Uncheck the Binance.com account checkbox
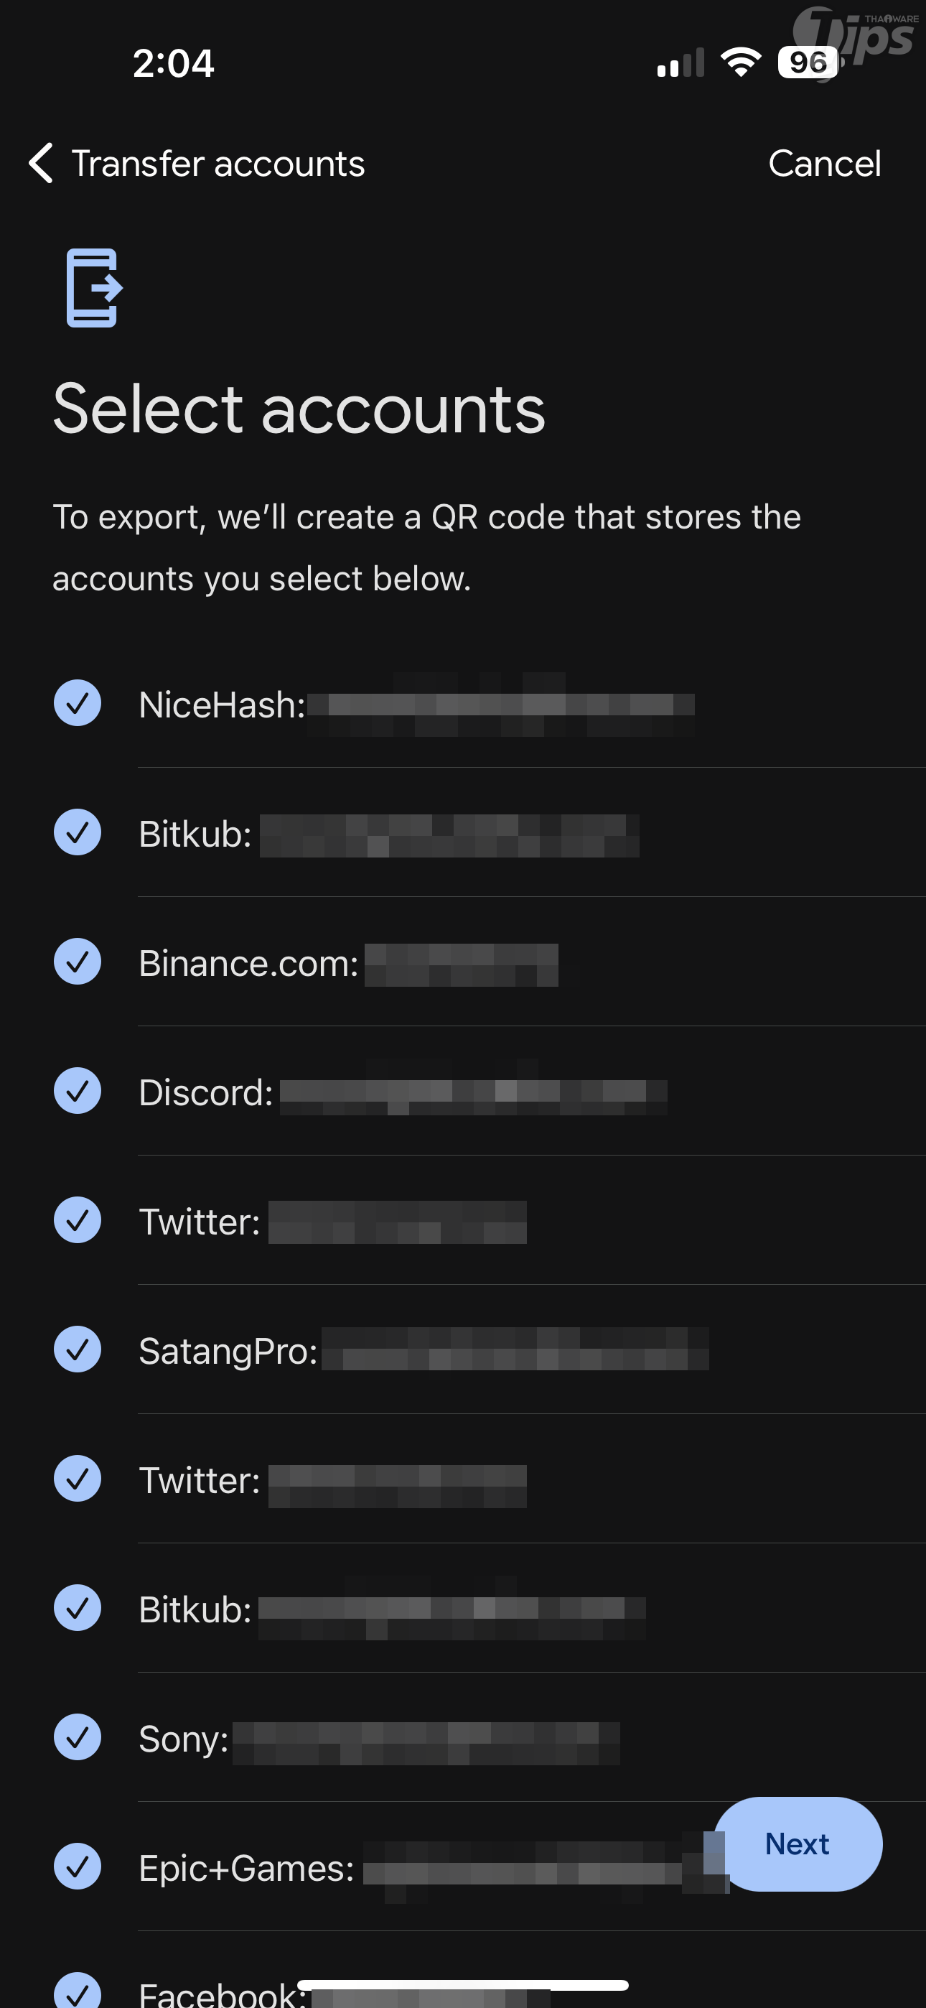The width and height of the screenshot is (926, 2008). (x=78, y=962)
